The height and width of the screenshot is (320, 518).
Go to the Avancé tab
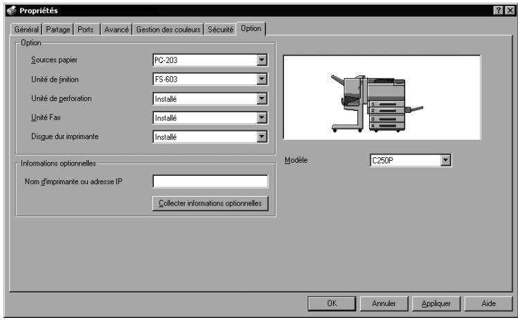tap(116, 29)
